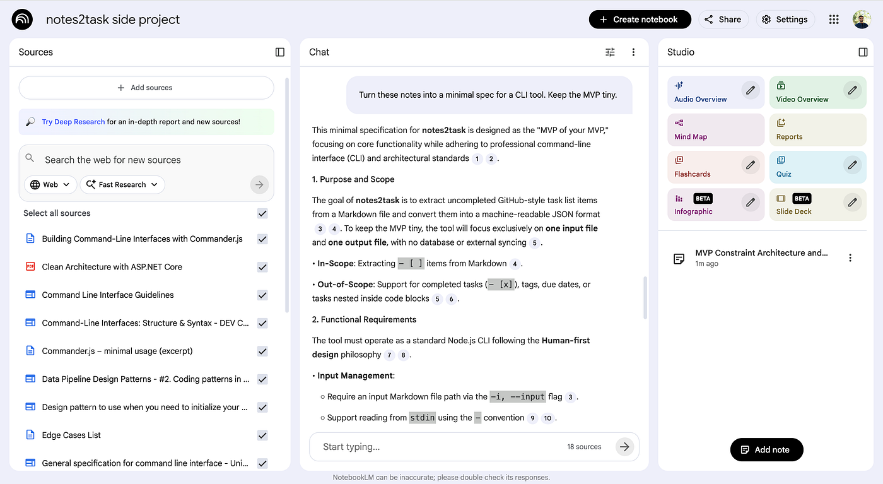Viewport: 883px width, 484px height.
Task: Click the Add sources button
Action: (x=146, y=88)
